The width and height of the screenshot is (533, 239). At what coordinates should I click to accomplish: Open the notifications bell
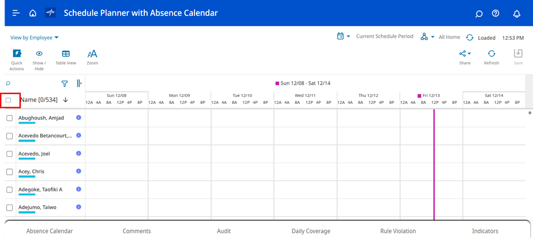point(517,14)
